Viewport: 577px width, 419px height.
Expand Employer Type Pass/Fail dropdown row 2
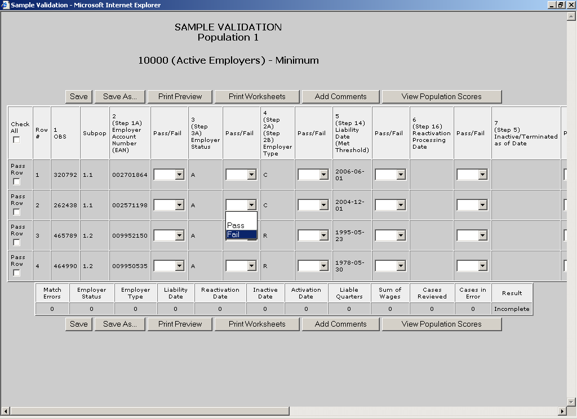[313, 206]
